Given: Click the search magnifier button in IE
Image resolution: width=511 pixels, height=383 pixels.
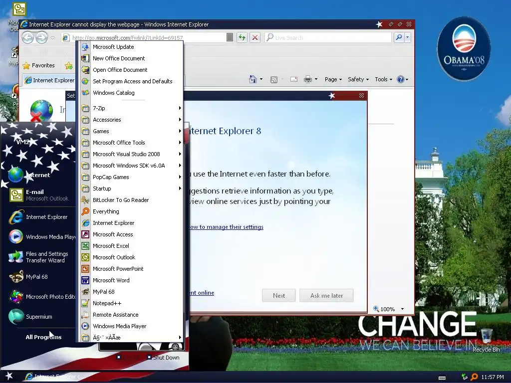Looking at the screenshot, I should pos(399,38).
